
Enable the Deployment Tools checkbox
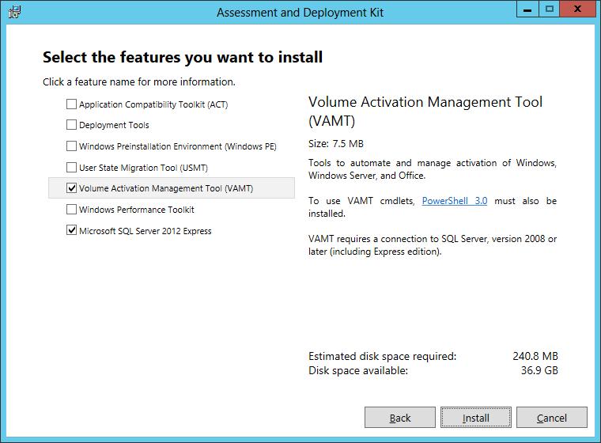tap(72, 125)
